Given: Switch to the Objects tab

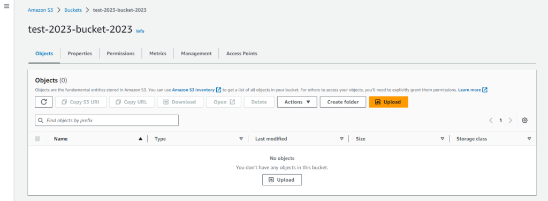Looking at the screenshot, I should tap(44, 54).
